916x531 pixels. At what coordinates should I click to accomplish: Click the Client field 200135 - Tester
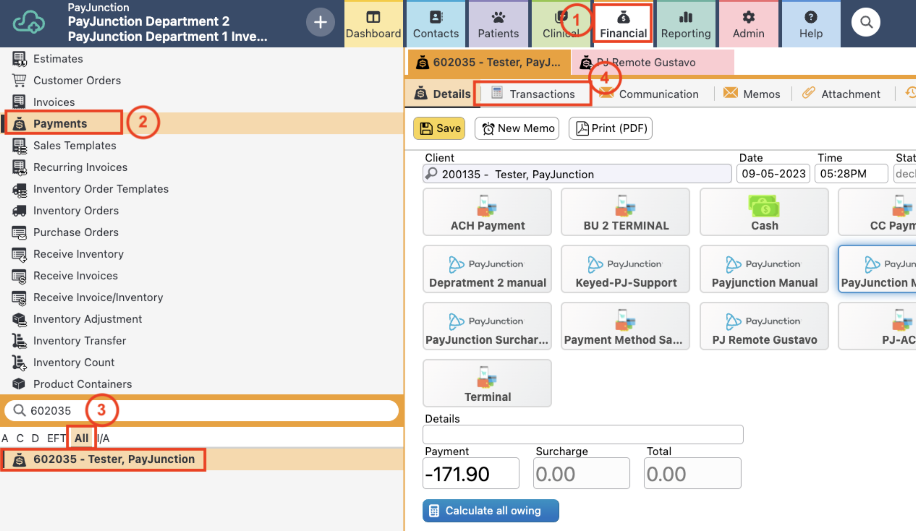click(577, 174)
